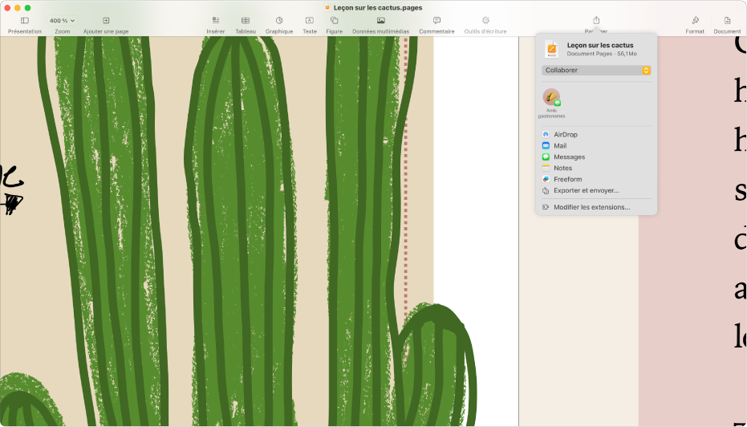Click the Partager share toolbar button

pos(596,22)
